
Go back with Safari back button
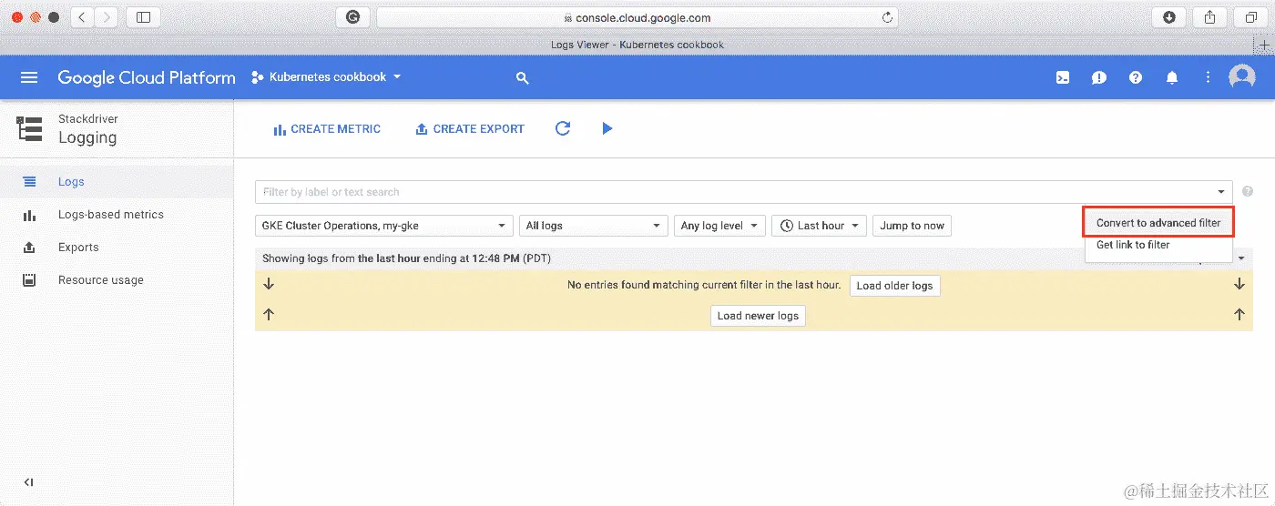click(82, 17)
